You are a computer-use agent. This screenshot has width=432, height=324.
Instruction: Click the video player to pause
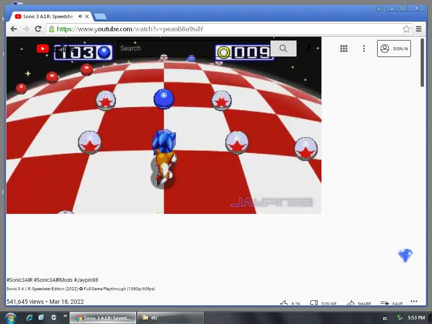click(164, 125)
